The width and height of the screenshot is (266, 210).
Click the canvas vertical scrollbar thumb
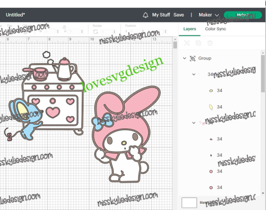175,45
